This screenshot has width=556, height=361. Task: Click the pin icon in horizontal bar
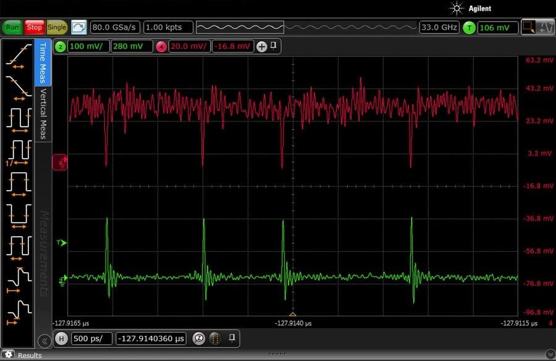click(232, 338)
